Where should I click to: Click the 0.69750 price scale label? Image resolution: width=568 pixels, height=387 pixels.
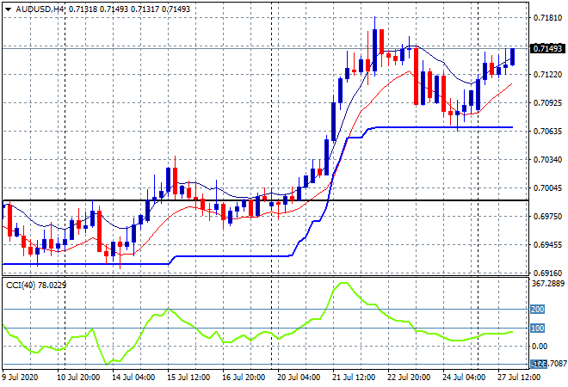[x=547, y=216]
